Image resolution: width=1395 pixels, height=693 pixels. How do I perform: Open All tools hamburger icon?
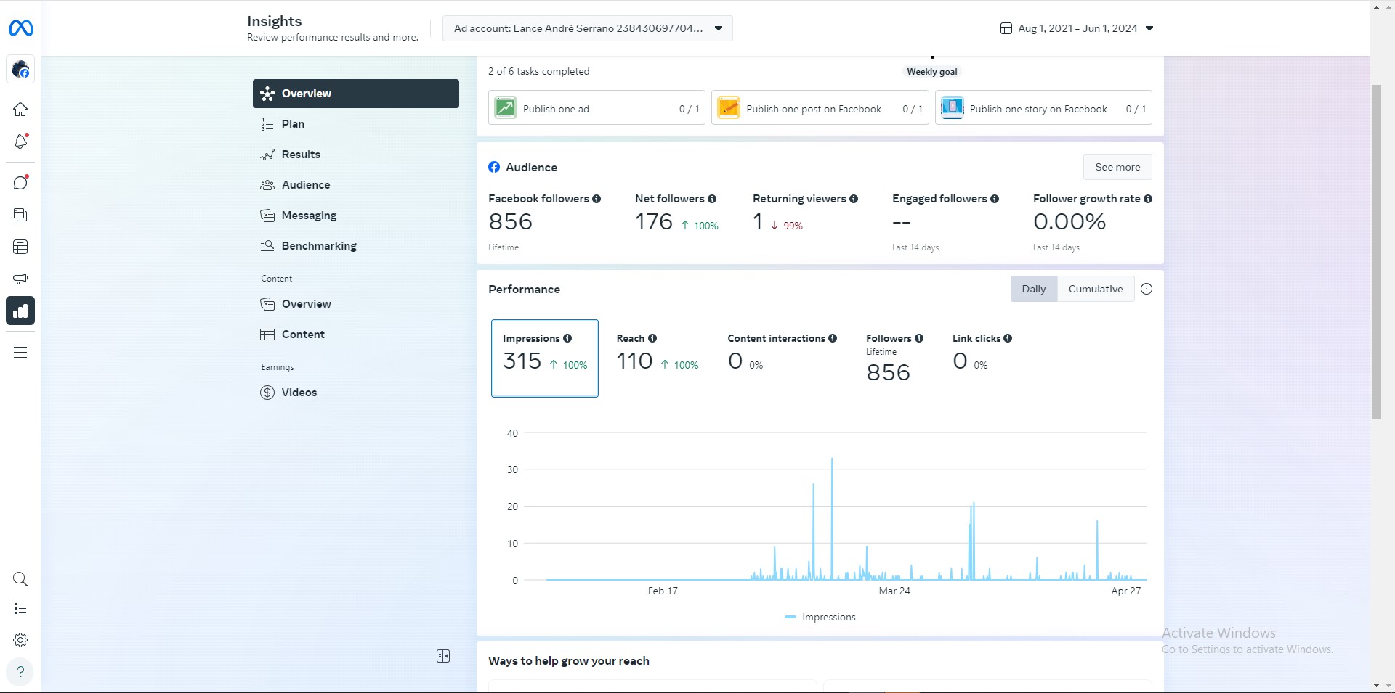click(20, 353)
